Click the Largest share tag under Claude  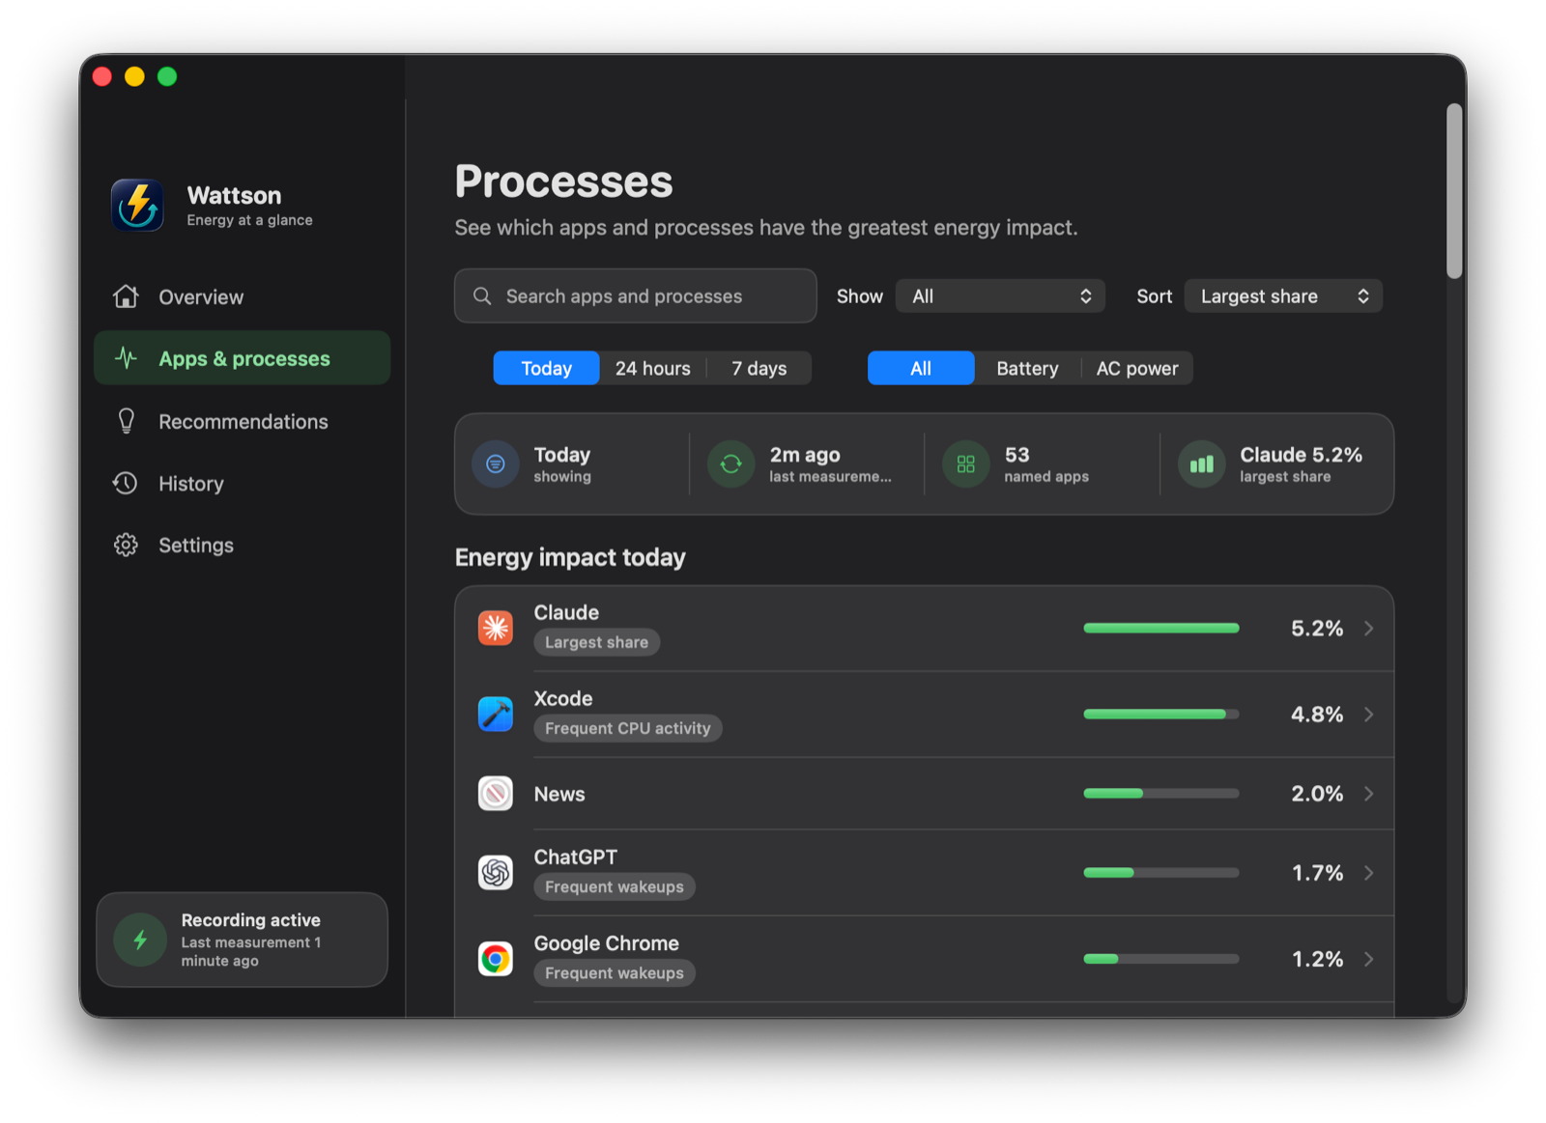596,642
